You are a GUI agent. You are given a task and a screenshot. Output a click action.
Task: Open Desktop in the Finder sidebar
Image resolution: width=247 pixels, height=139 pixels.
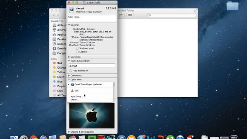(59, 39)
